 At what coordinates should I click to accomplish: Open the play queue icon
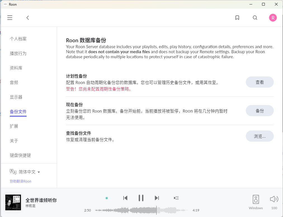[x=176, y=198]
